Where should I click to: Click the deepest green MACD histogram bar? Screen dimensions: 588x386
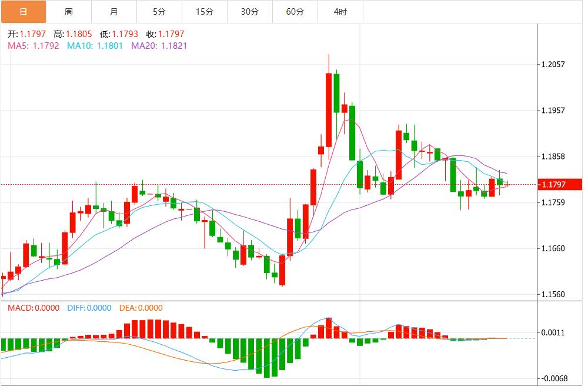click(267, 357)
